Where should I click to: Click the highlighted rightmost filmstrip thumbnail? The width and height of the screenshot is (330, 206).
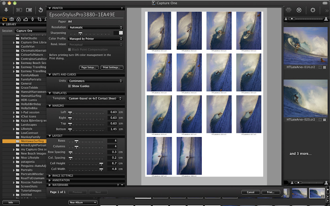click(x=317, y=193)
